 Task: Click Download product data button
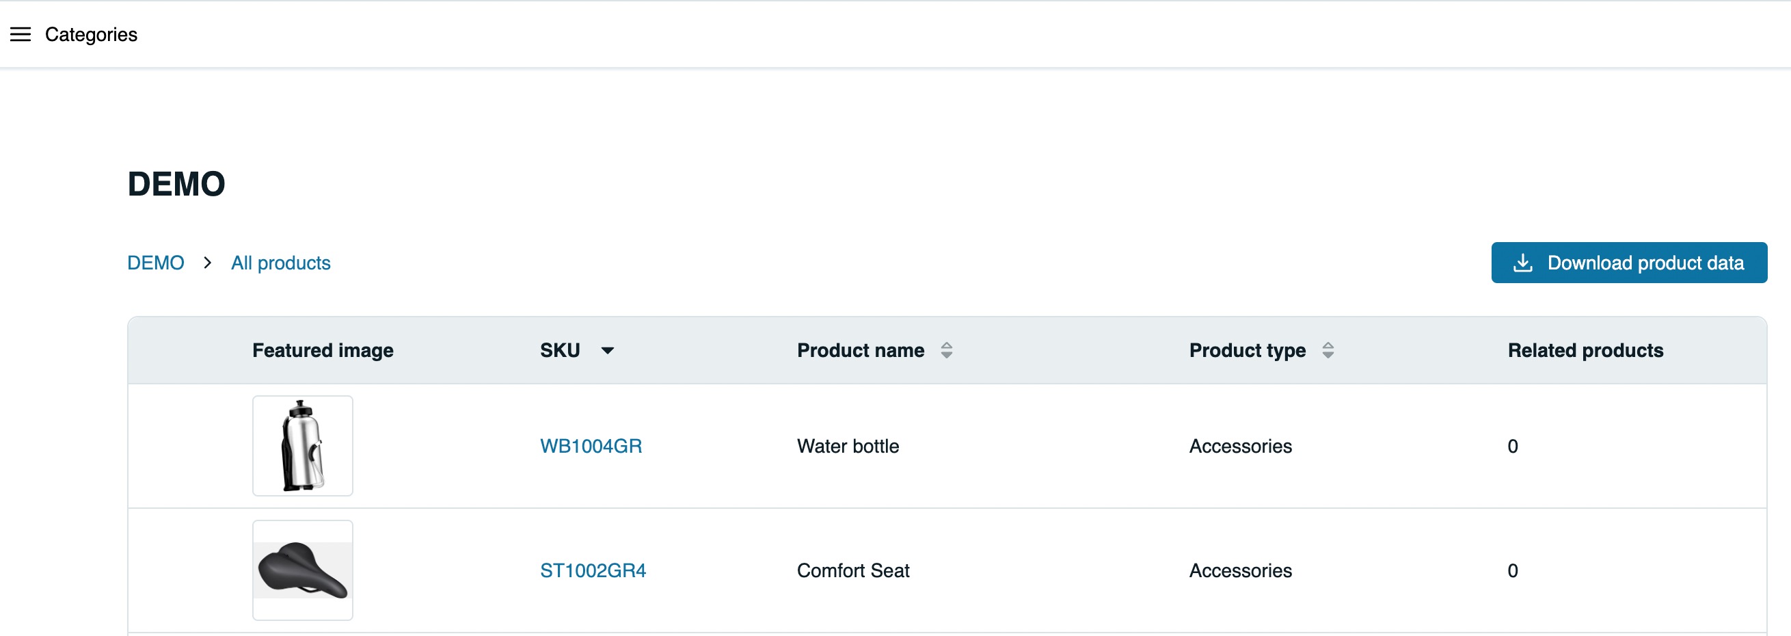pyautogui.click(x=1629, y=263)
